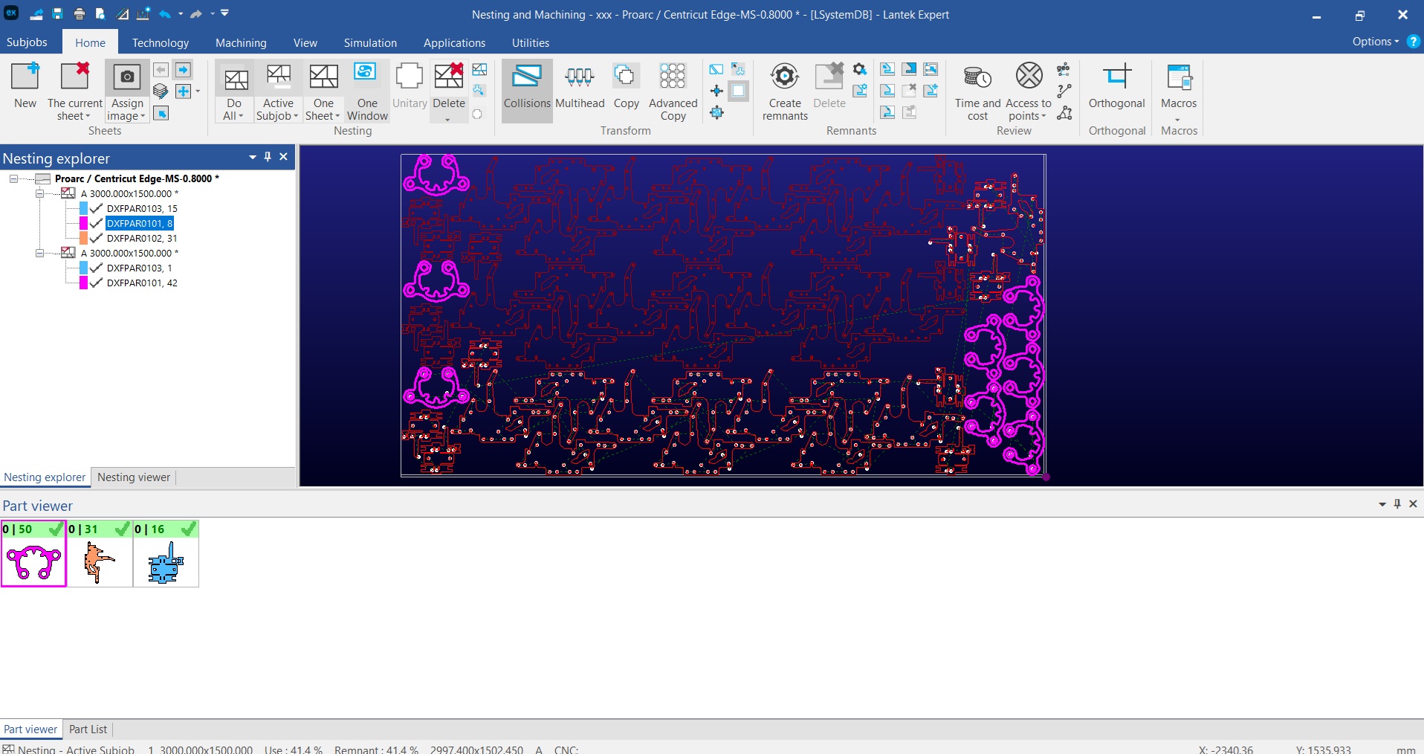Screen dimensions: 1424x754
Task: Click the Help question mark icon
Action: 1413,42
